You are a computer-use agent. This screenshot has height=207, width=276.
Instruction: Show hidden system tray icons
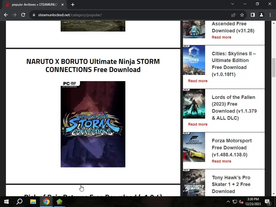click(228, 202)
